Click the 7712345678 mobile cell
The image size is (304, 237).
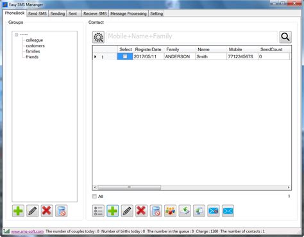click(242, 56)
